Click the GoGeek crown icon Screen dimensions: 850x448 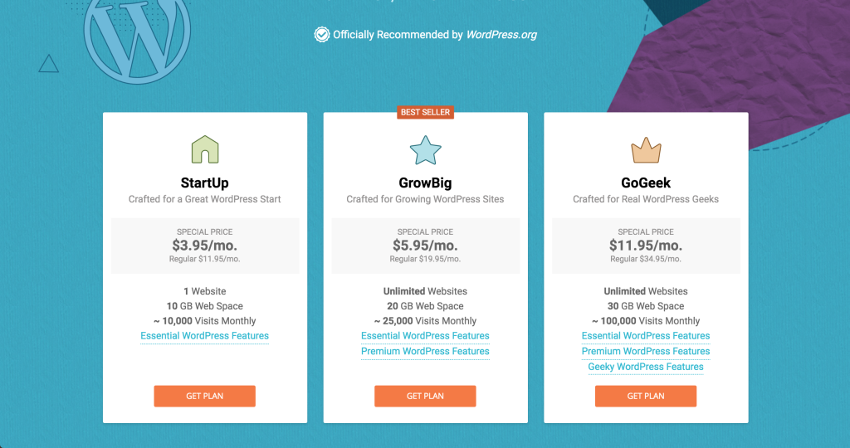coord(646,150)
